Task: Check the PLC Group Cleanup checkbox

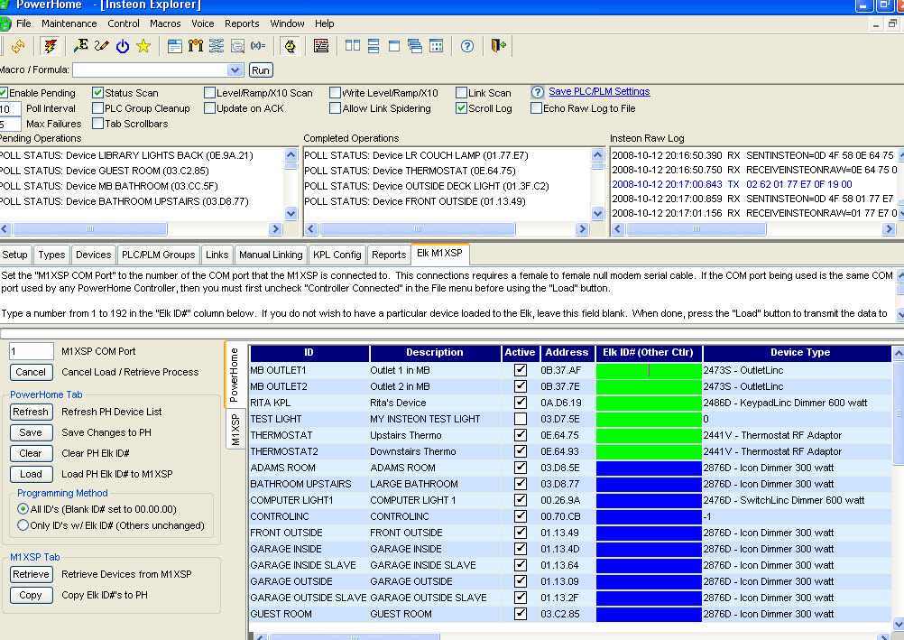Action: [98, 108]
